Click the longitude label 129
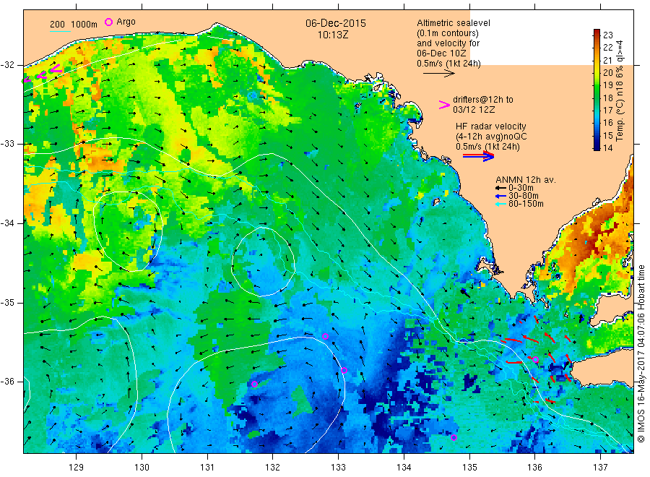The height and width of the screenshot is (477, 650). coord(77,468)
